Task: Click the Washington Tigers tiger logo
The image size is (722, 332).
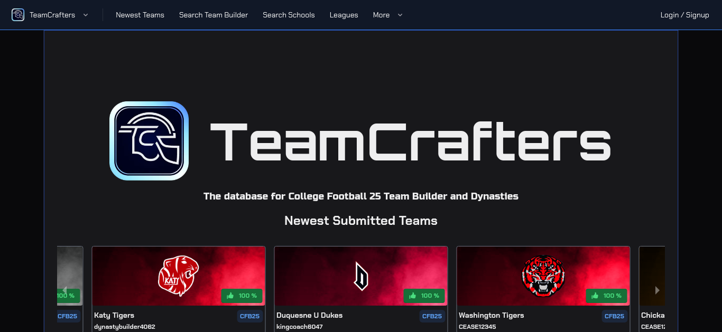Action: click(x=543, y=276)
